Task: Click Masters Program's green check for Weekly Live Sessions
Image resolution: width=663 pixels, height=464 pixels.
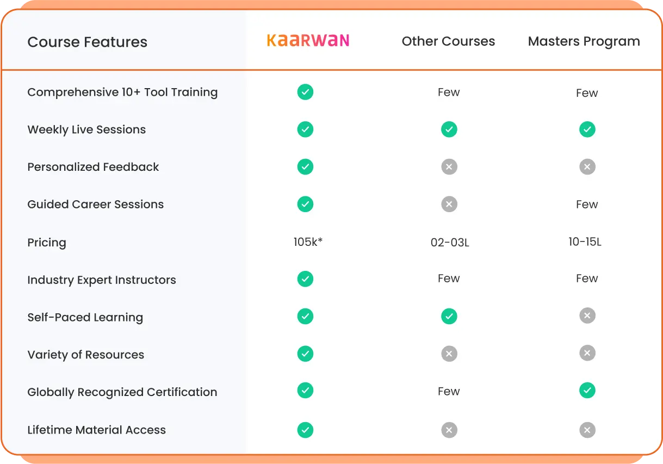Action: click(x=587, y=129)
